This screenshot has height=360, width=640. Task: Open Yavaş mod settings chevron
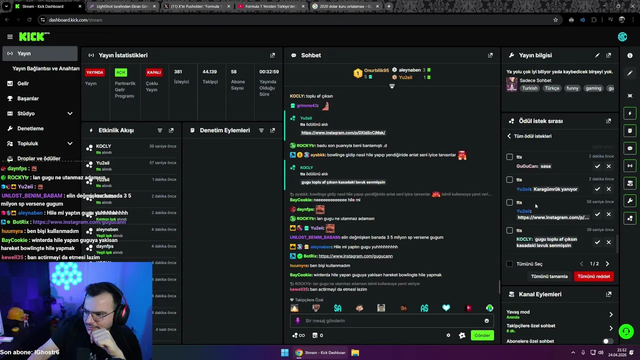click(x=611, y=314)
